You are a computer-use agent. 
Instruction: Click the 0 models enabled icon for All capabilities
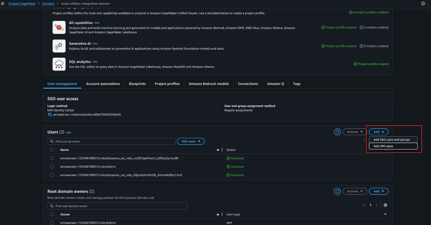coord(361,28)
